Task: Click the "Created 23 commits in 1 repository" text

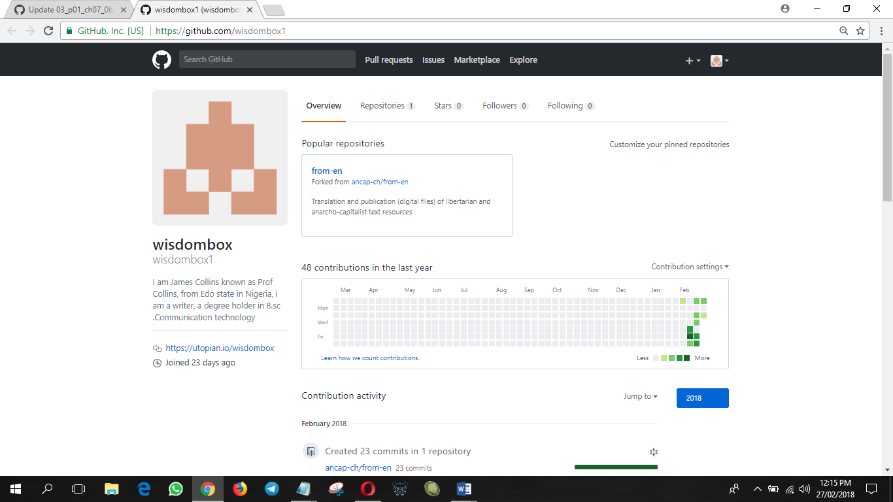Action: click(398, 451)
